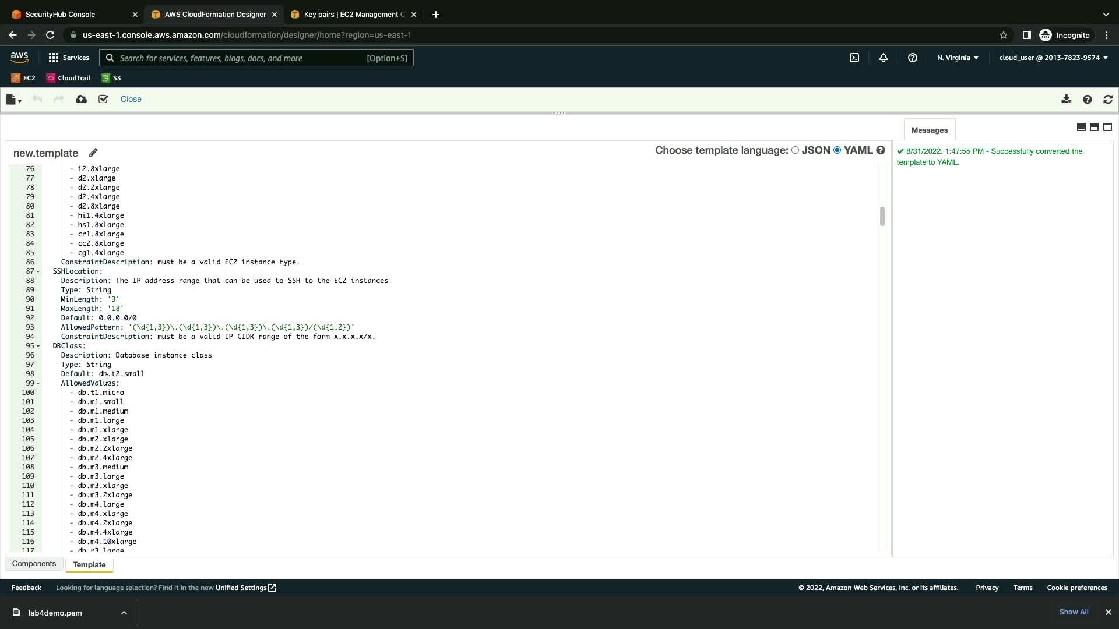This screenshot has height=629, width=1119.
Task: Open the notifications bell icon
Action: (884, 58)
